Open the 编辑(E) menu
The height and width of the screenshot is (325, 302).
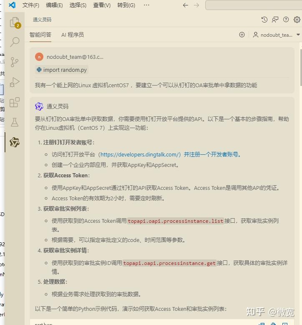[54, 5]
